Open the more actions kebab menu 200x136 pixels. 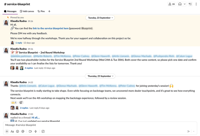(x=196, y=4)
